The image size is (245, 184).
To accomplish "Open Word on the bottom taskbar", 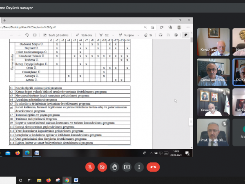I will [x=76, y=180].
